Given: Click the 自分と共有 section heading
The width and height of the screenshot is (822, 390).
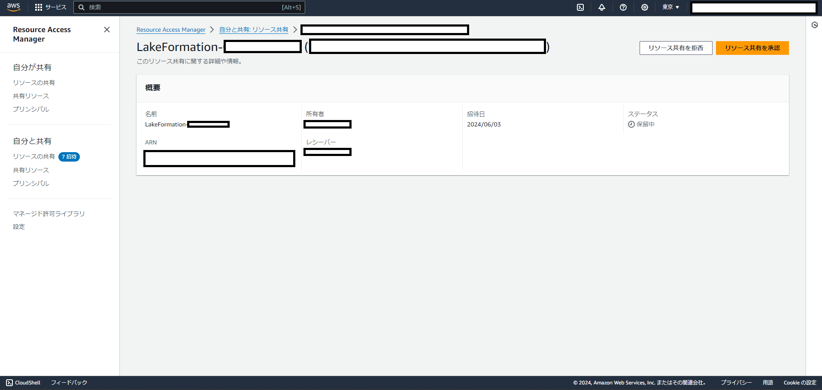Looking at the screenshot, I should coord(32,141).
